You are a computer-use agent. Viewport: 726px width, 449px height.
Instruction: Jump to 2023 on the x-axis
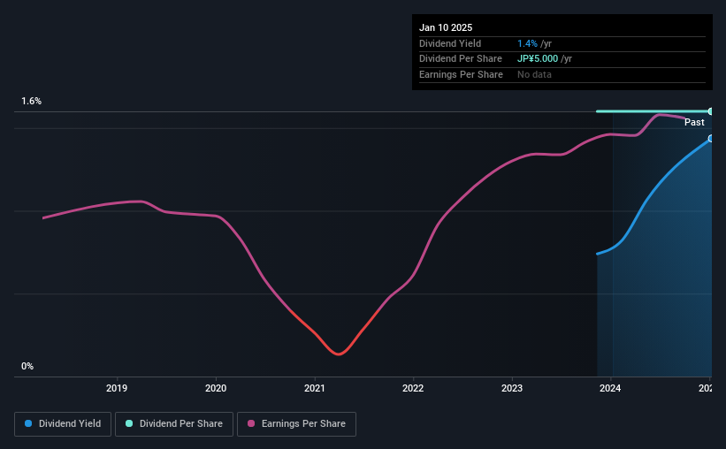tap(512, 387)
